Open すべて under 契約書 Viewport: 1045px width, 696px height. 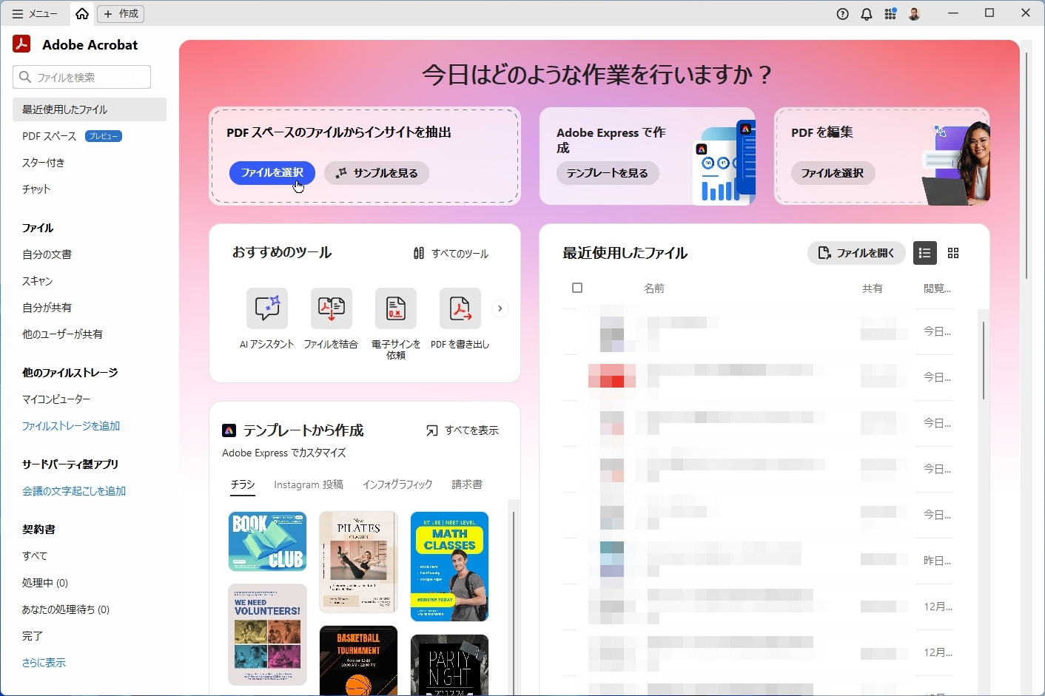35,556
